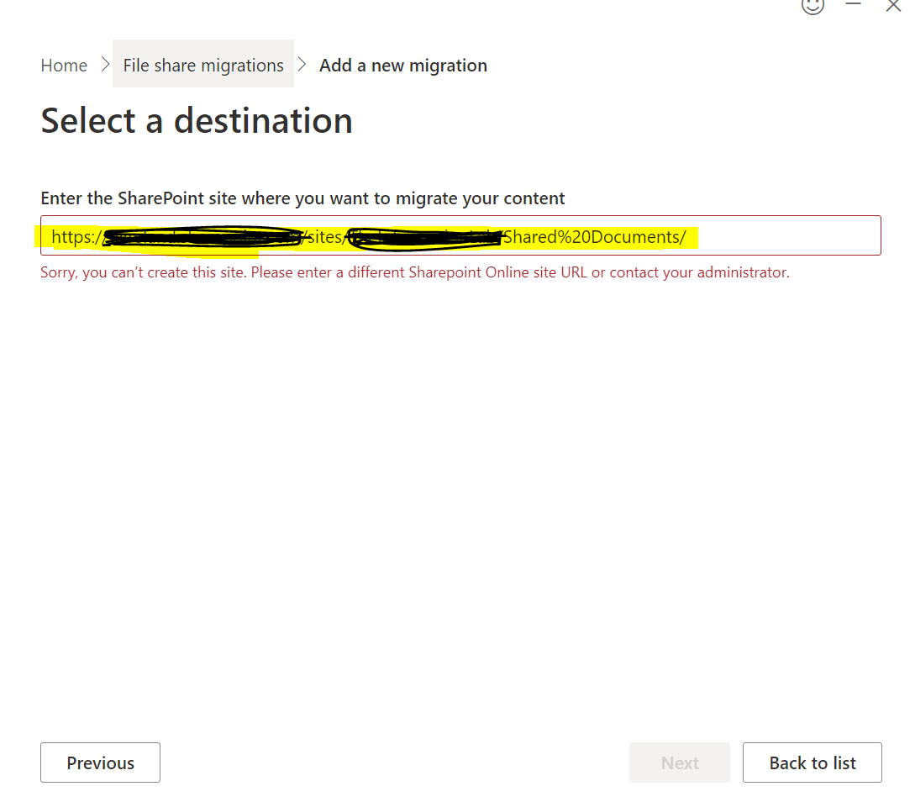Click the disabled Next button
This screenshot has width=915, height=802.
[x=679, y=762]
